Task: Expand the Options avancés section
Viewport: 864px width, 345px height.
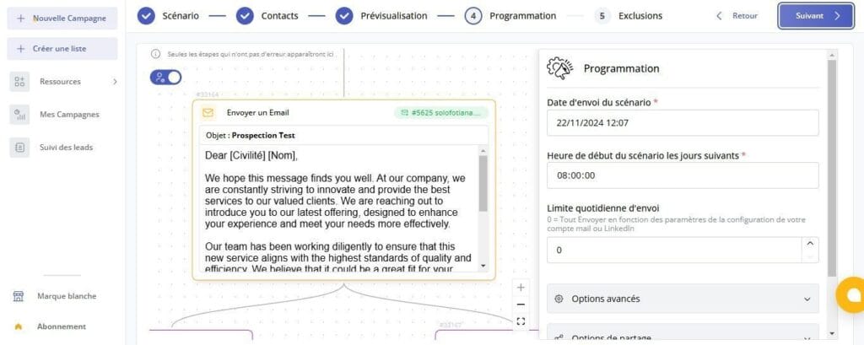Action: click(x=683, y=299)
